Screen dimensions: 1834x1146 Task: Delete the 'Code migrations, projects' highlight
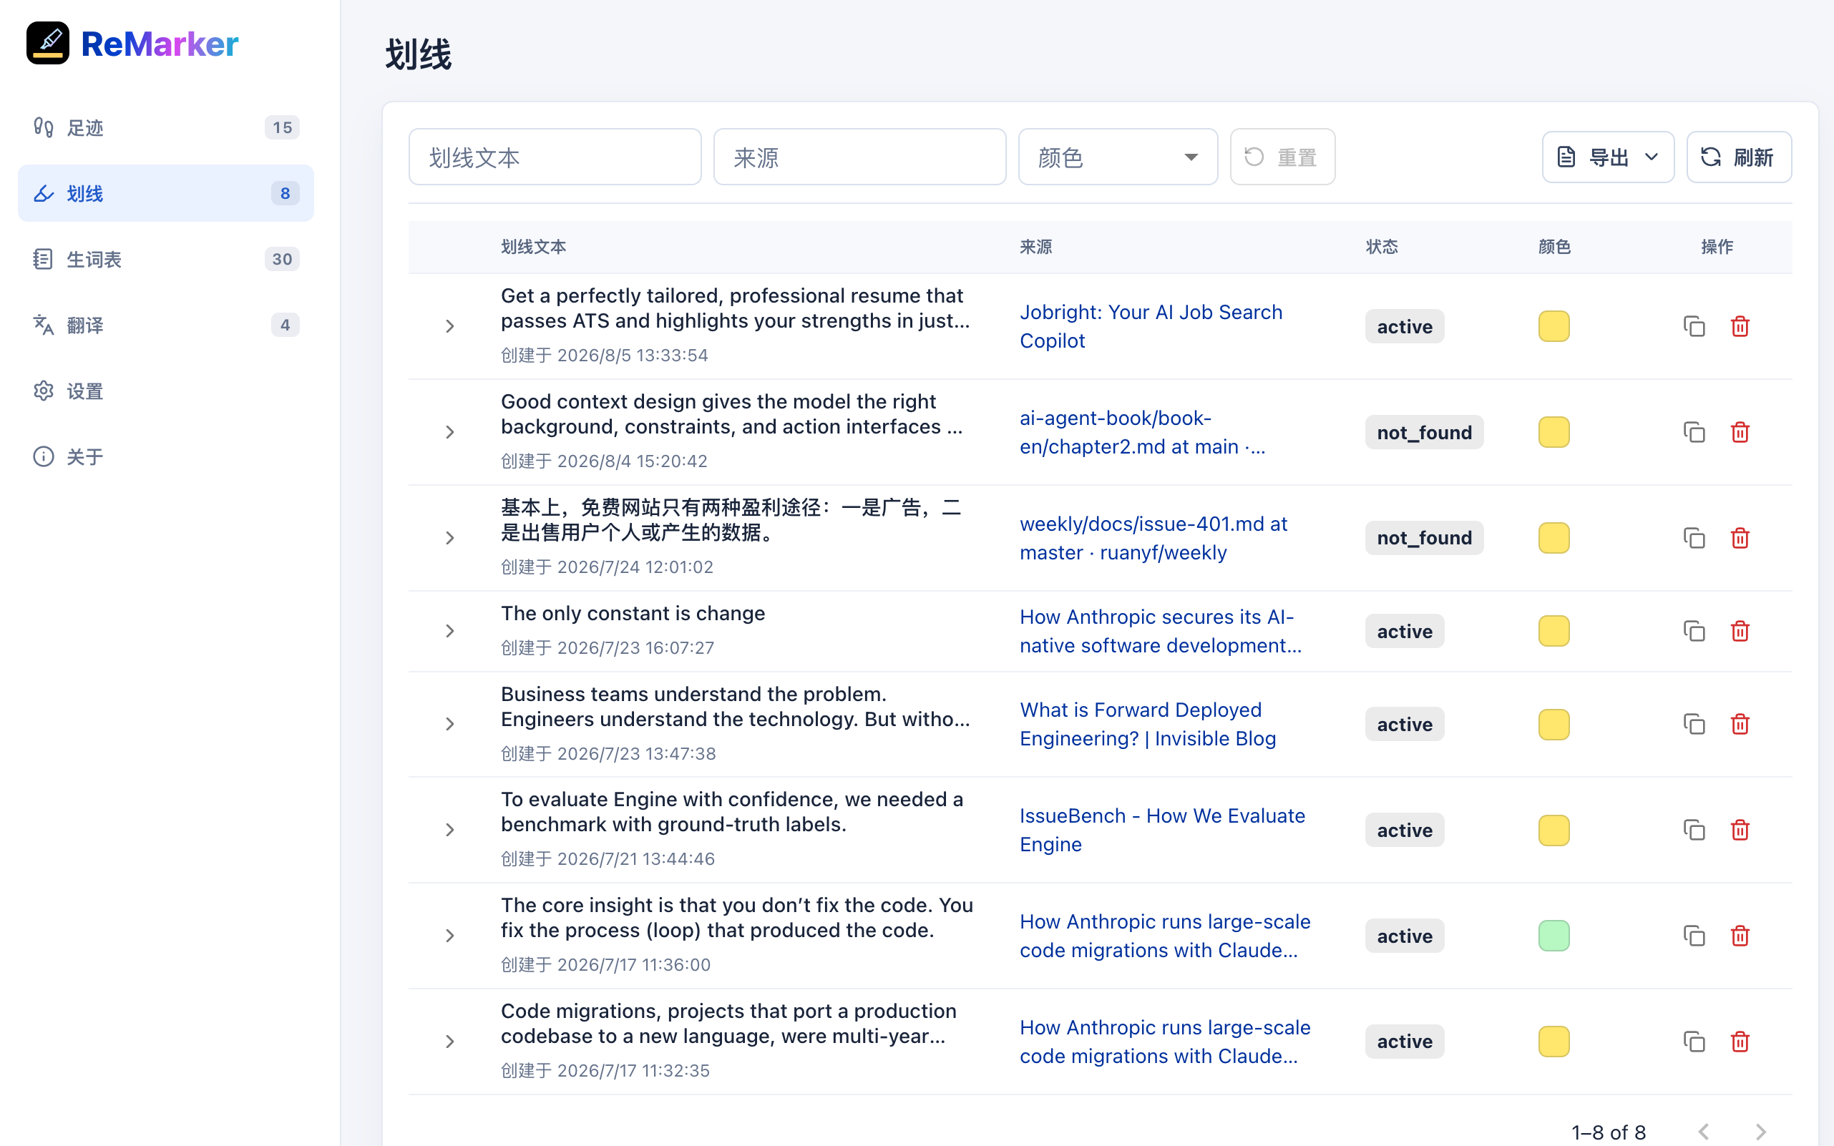point(1740,1042)
